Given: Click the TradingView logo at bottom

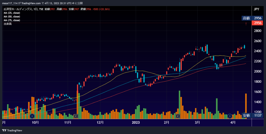Looking at the screenshot, I should click(12, 130).
